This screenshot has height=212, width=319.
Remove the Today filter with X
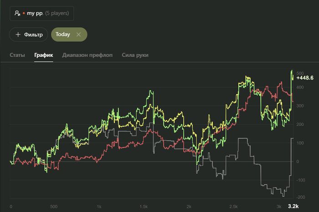(x=78, y=35)
